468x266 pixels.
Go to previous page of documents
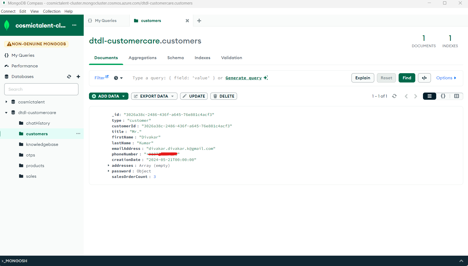406,96
